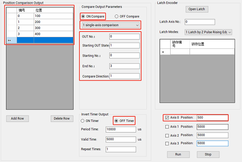
Task: Click the Stop button
Action: tap(208, 154)
